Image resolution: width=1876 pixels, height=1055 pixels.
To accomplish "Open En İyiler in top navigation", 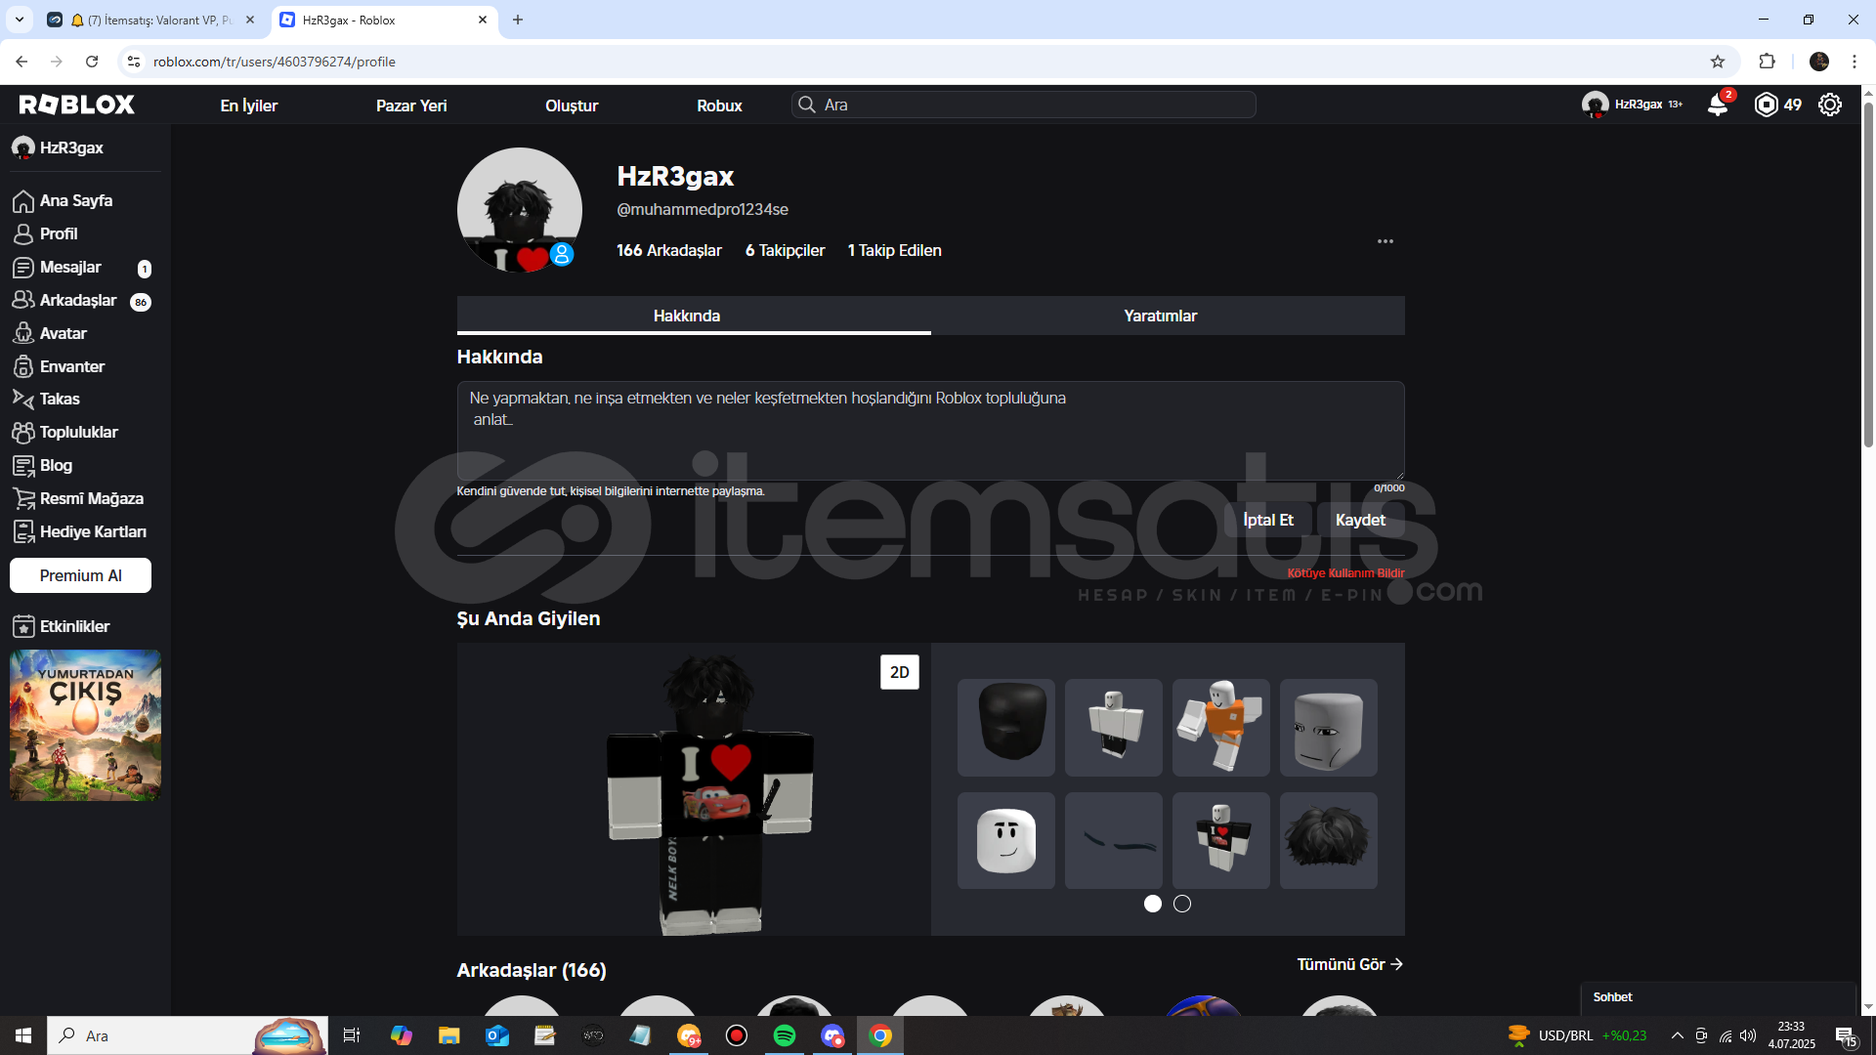I will (x=248, y=105).
